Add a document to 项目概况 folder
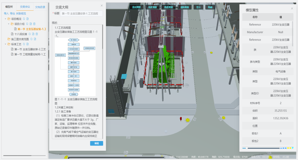This screenshot has height=160, width=298. pyautogui.click(x=28, y=19)
